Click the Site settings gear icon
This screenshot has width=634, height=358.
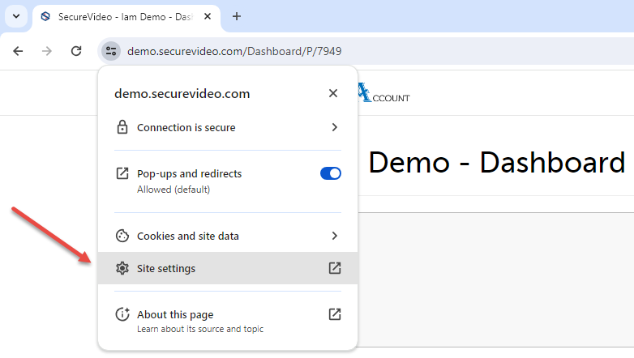click(122, 268)
